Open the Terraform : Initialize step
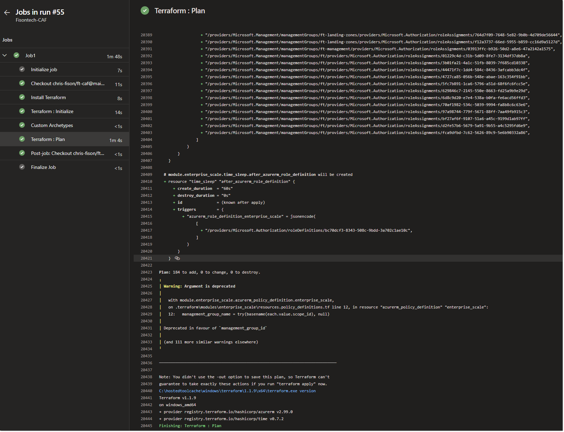The image size is (564, 432). point(65,111)
